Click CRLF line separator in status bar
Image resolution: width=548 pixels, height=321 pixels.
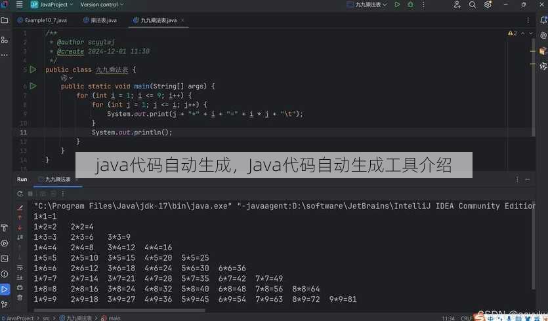466,318
